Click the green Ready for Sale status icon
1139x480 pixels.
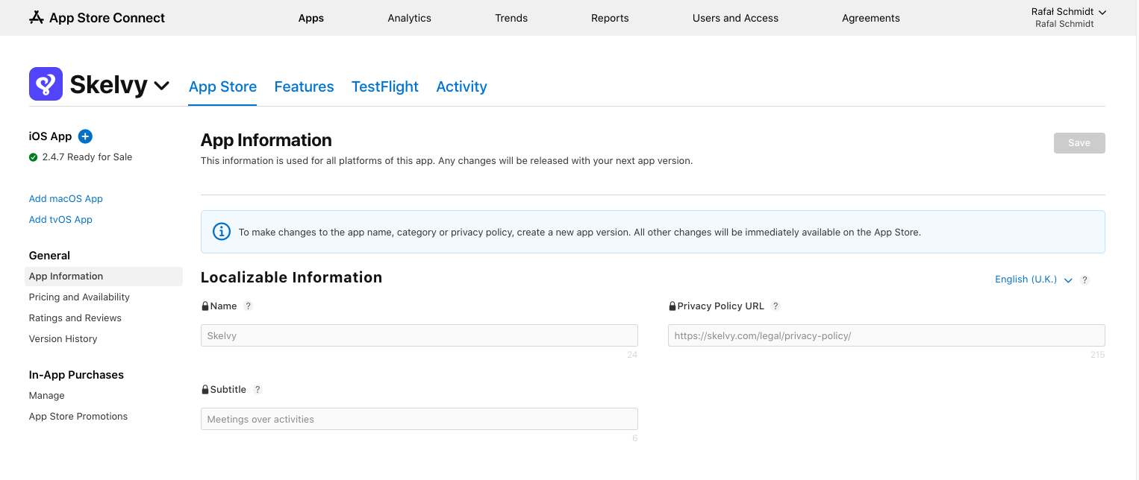click(x=33, y=157)
